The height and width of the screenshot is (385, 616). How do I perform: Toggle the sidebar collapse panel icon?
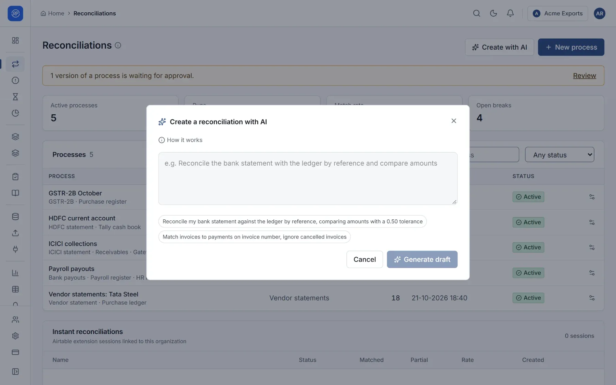click(x=15, y=372)
